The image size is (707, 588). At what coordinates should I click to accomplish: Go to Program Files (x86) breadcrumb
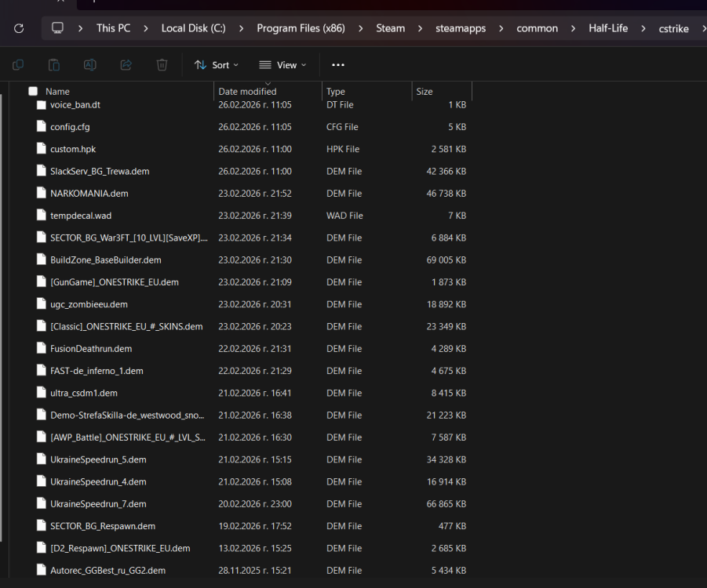click(x=301, y=28)
